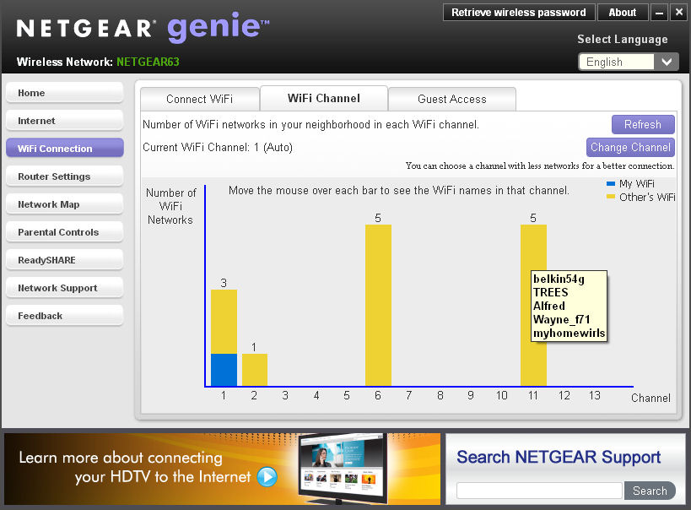The image size is (691, 510).
Task: Click the channel 4 axis label
Action: tap(316, 395)
